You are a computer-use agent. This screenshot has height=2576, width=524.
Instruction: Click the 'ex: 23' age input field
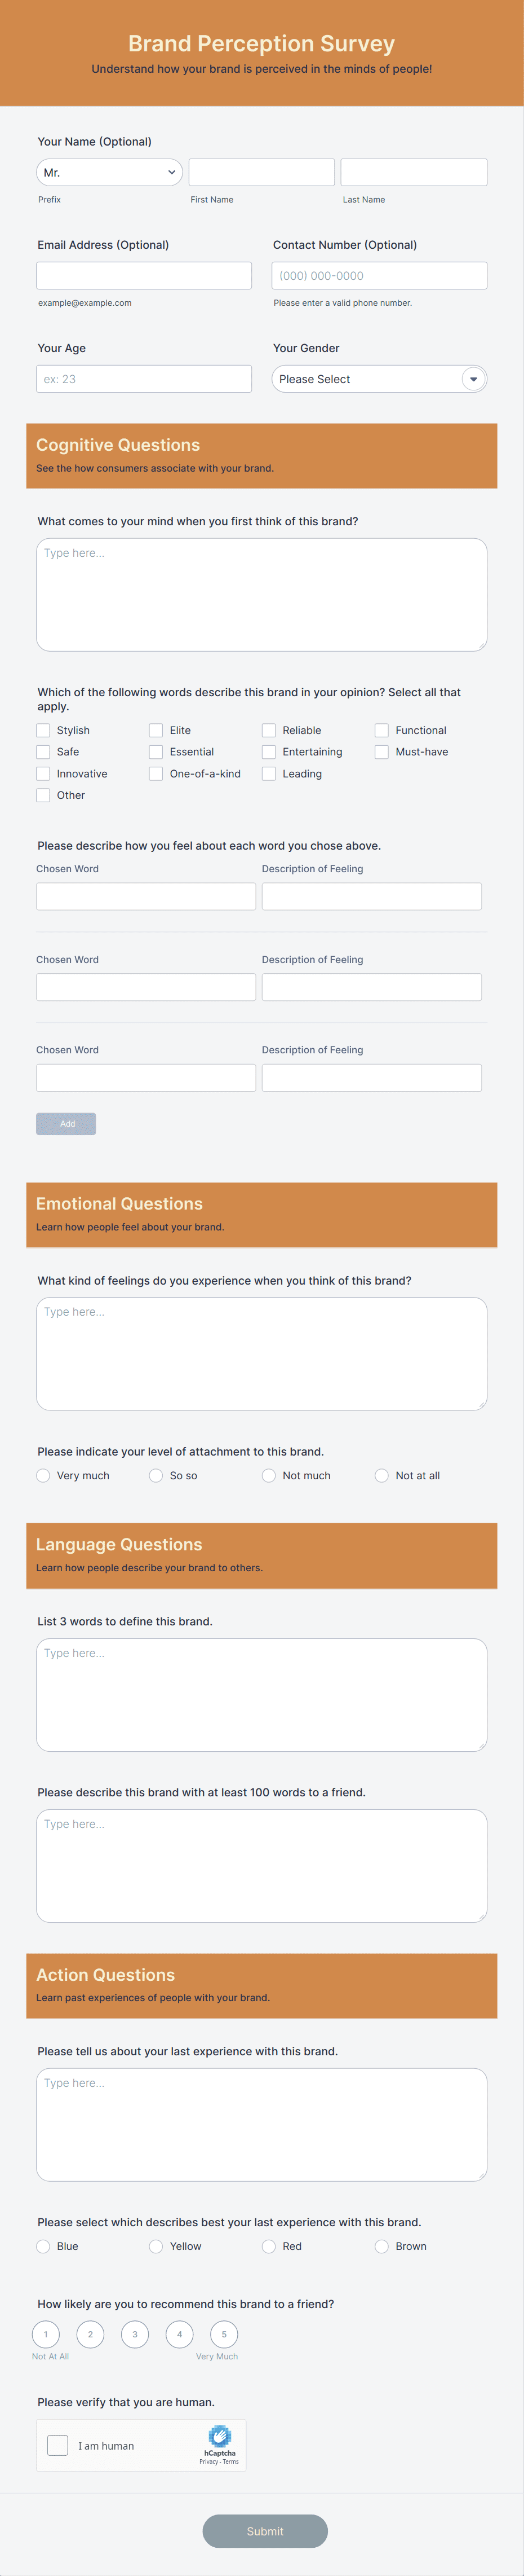(x=144, y=378)
